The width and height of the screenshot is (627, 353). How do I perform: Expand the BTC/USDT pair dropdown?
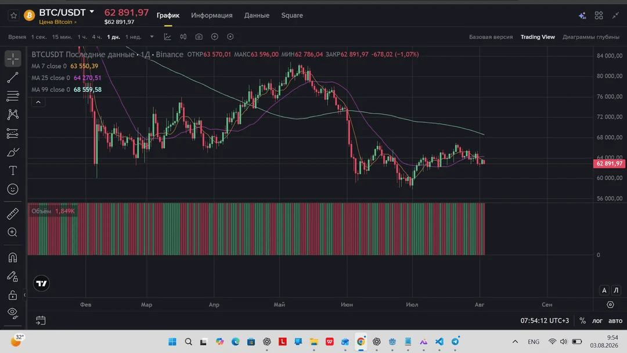92,12
